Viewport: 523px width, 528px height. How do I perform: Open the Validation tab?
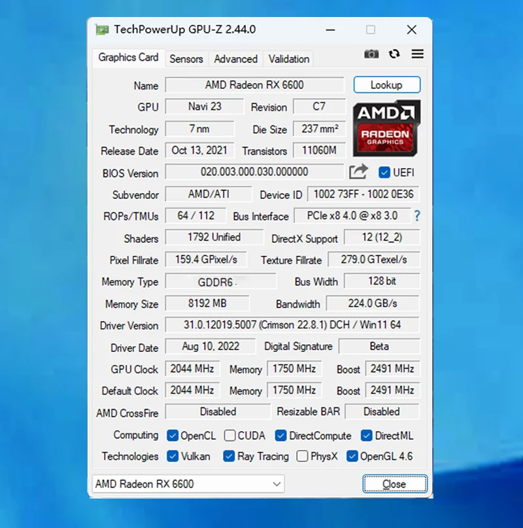[289, 59]
